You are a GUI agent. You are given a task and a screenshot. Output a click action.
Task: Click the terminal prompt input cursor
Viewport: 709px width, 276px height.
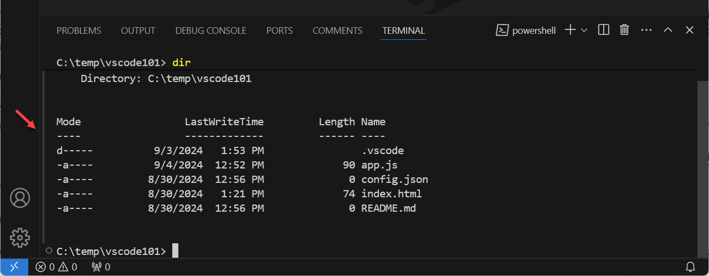175,251
